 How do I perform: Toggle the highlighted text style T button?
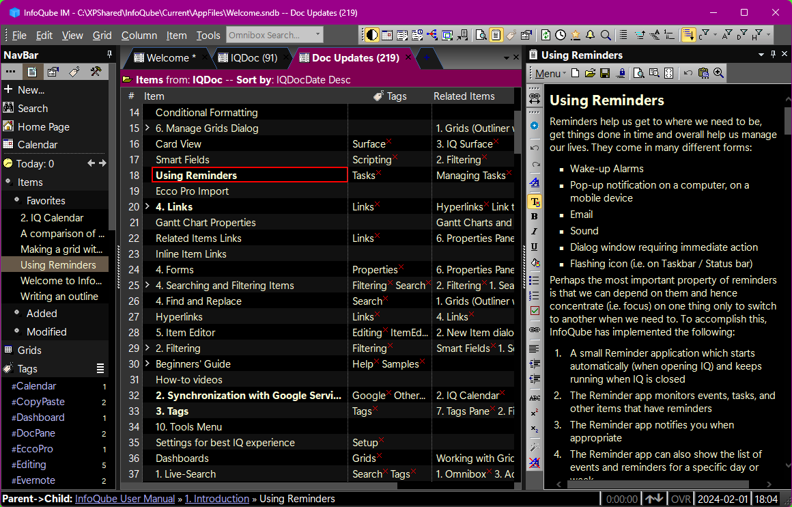535,202
